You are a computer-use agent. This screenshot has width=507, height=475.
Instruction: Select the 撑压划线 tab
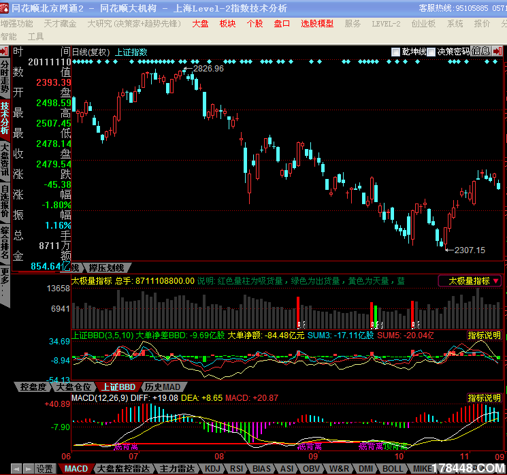(106, 267)
